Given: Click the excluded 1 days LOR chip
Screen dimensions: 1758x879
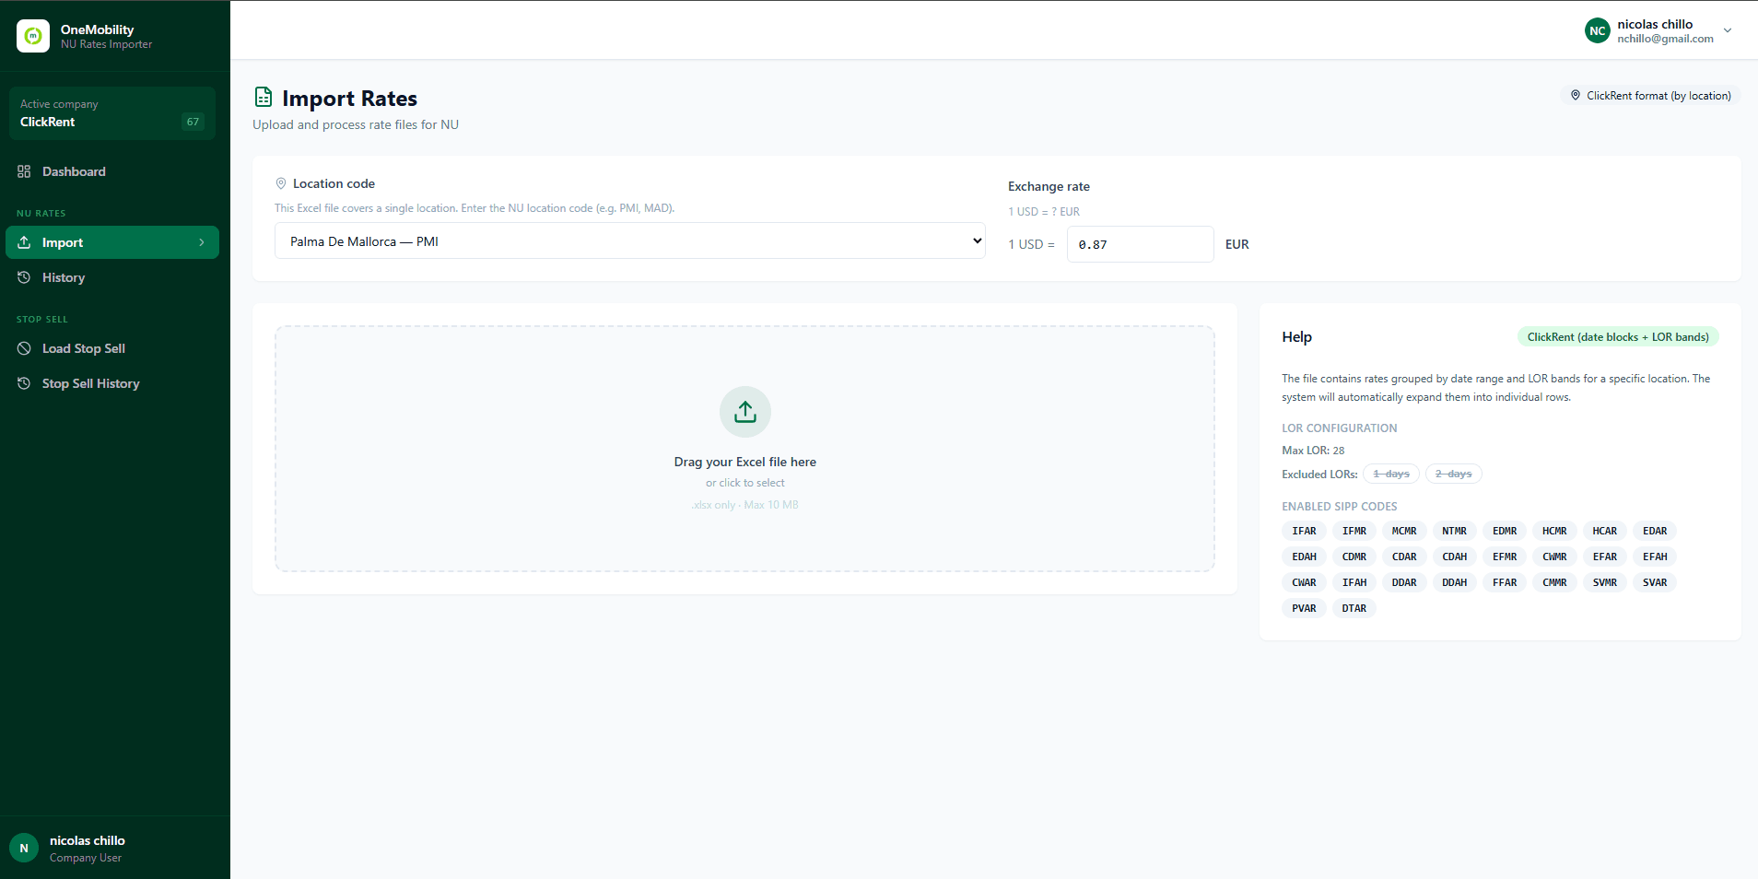Looking at the screenshot, I should (1391, 474).
